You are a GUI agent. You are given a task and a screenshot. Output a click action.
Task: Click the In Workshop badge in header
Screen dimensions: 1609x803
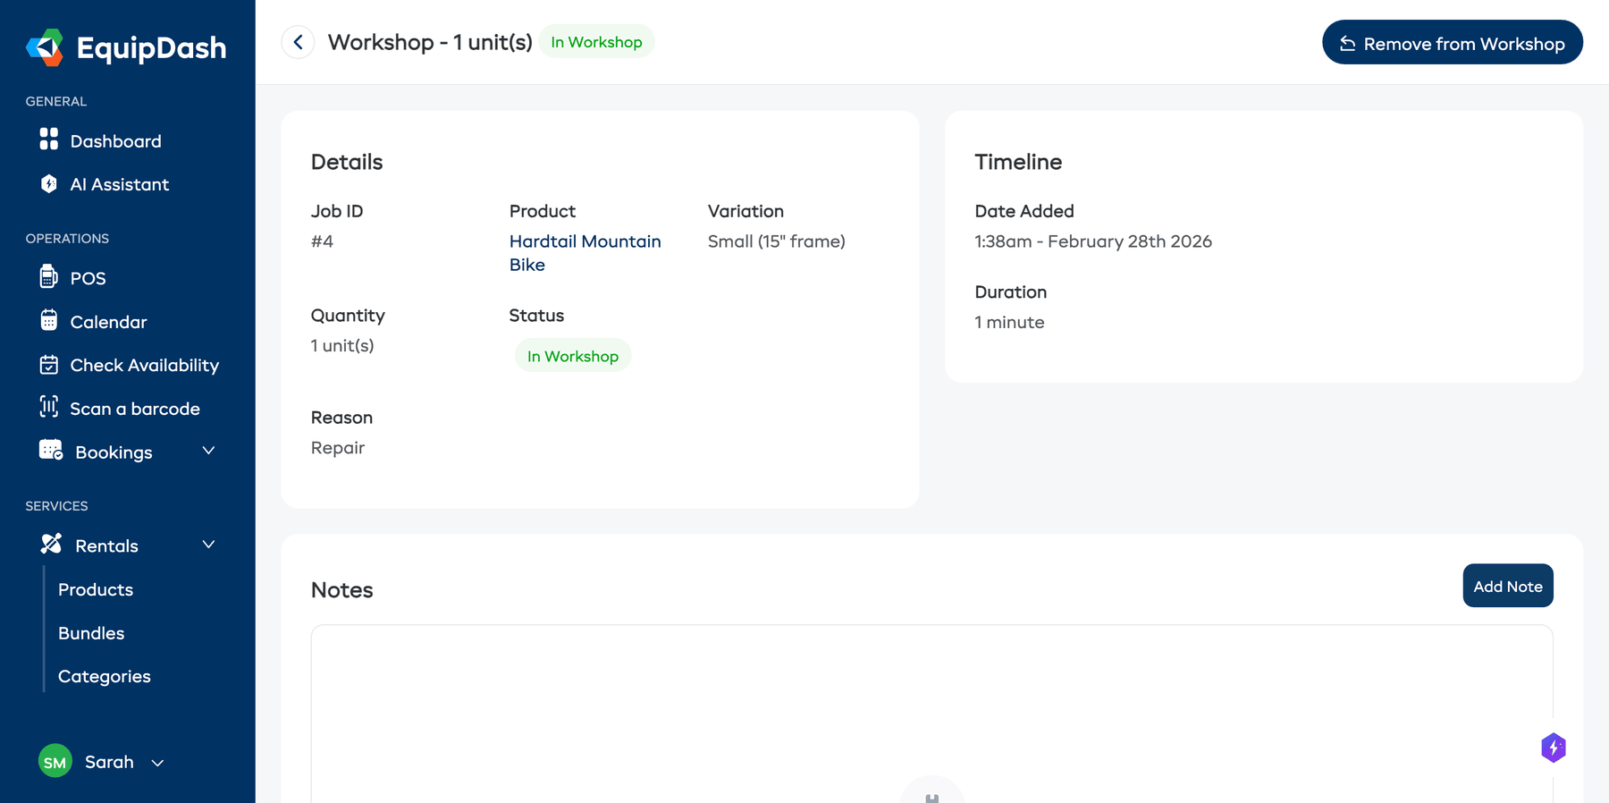[596, 42]
